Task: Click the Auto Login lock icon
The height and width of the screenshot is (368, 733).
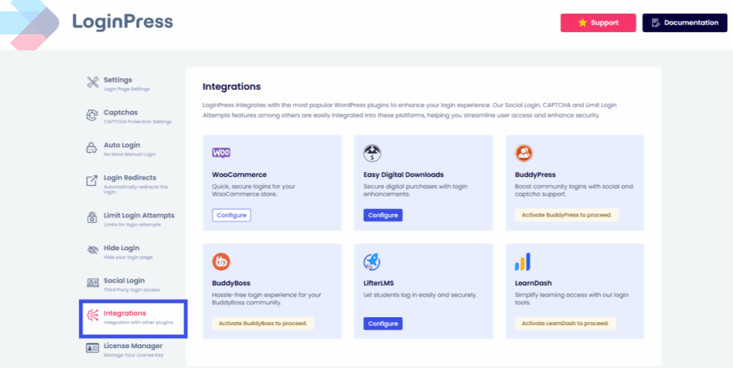Action: [x=92, y=148]
